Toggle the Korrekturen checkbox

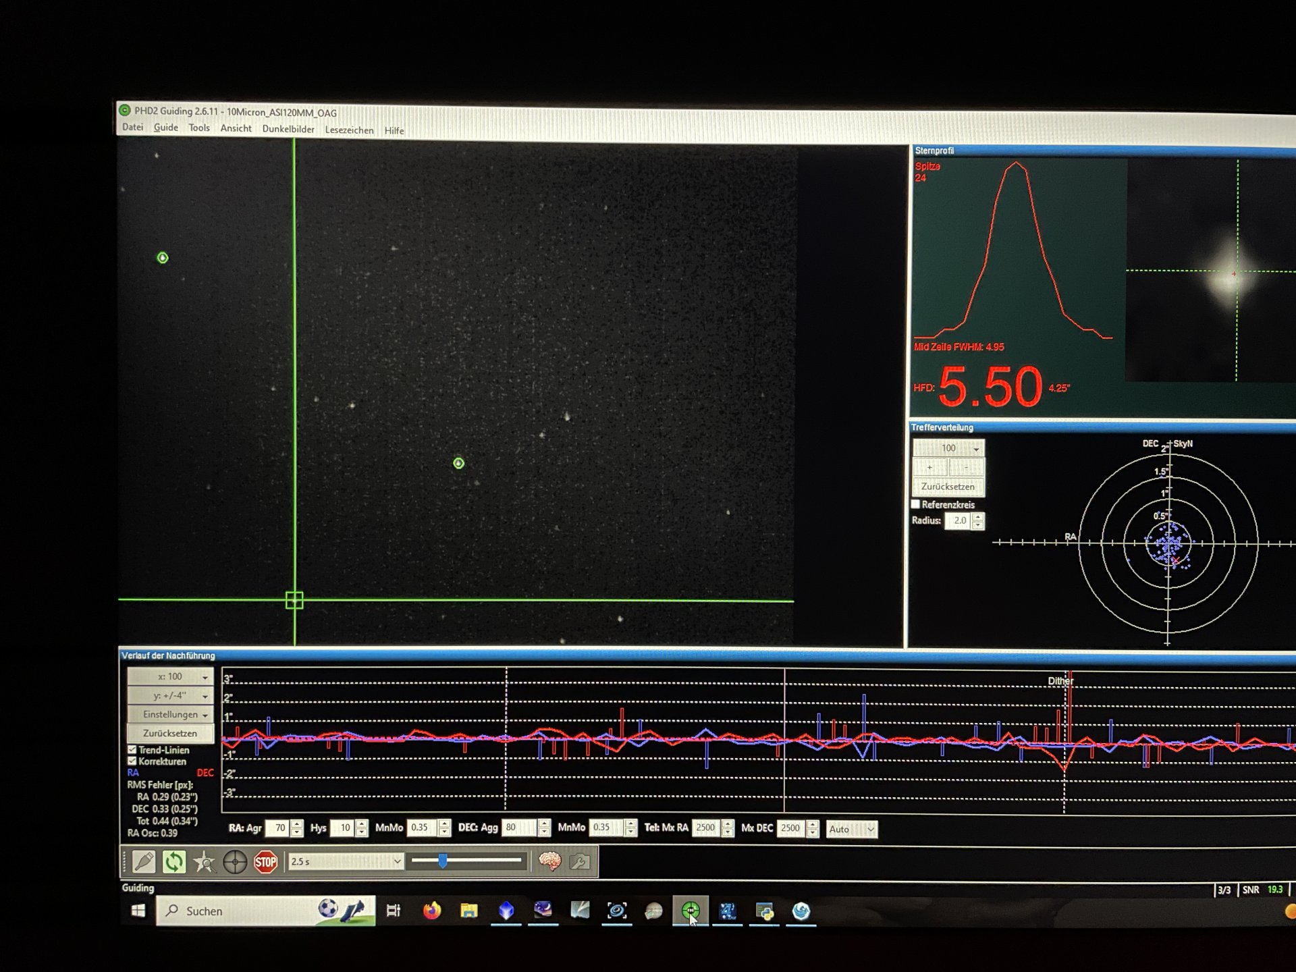pos(132,761)
